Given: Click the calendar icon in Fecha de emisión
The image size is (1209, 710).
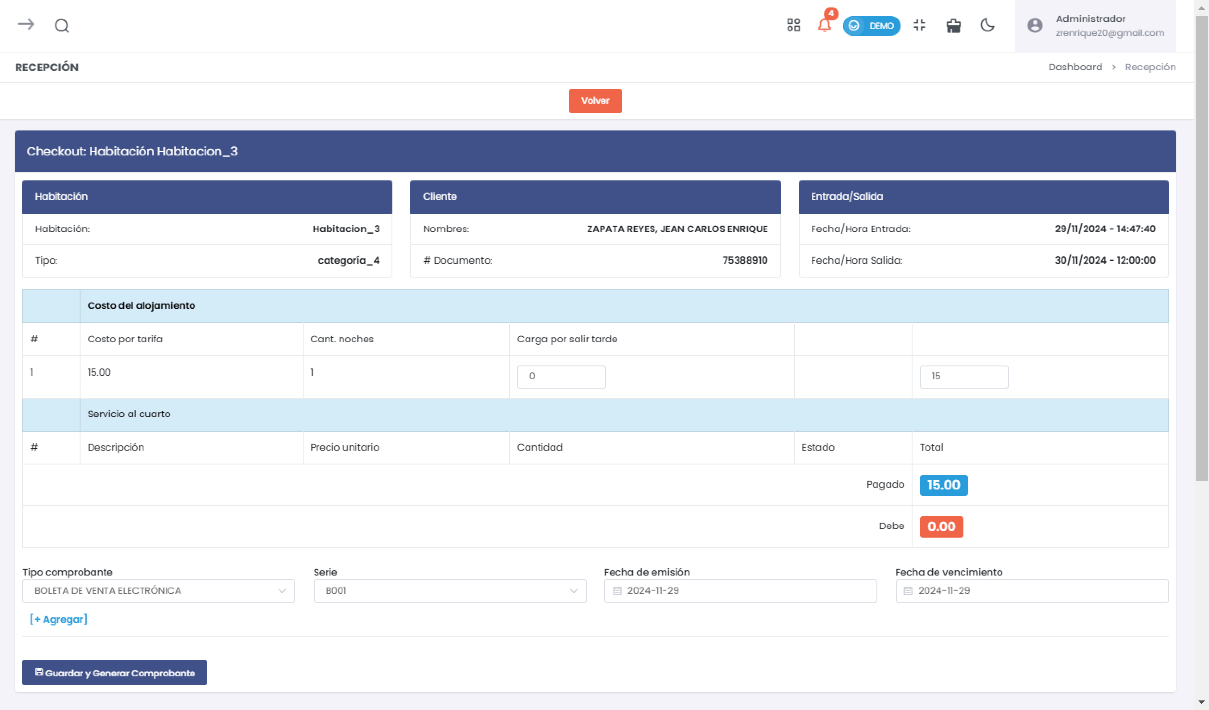Looking at the screenshot, I should 619,591.
